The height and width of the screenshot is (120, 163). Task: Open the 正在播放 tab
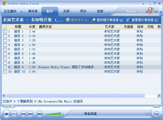10,11
